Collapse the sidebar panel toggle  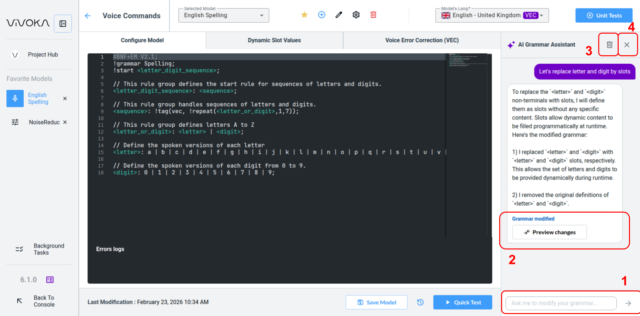pyautogui.click(x=63, y=24)
